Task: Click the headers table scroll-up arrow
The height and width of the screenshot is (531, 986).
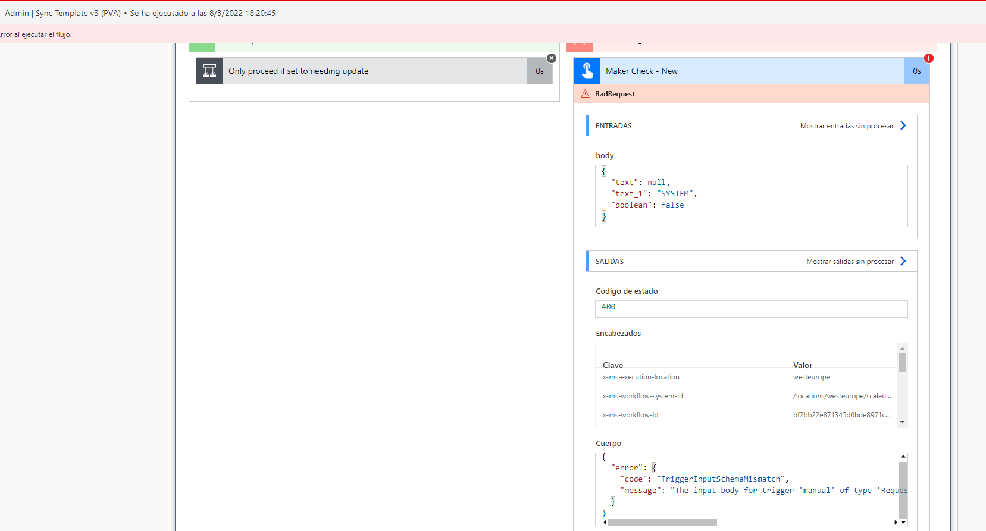Action: 903,348
